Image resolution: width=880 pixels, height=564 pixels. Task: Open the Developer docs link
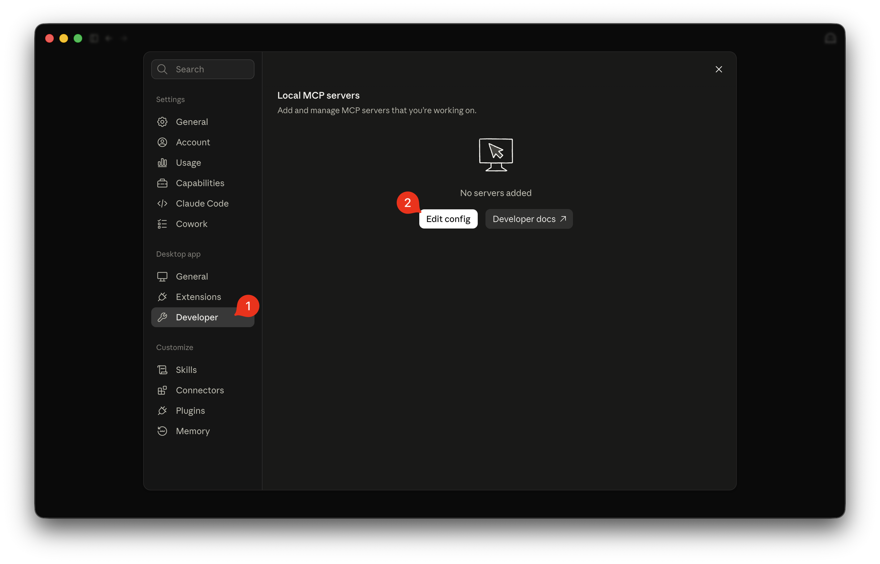coord(529,219)
